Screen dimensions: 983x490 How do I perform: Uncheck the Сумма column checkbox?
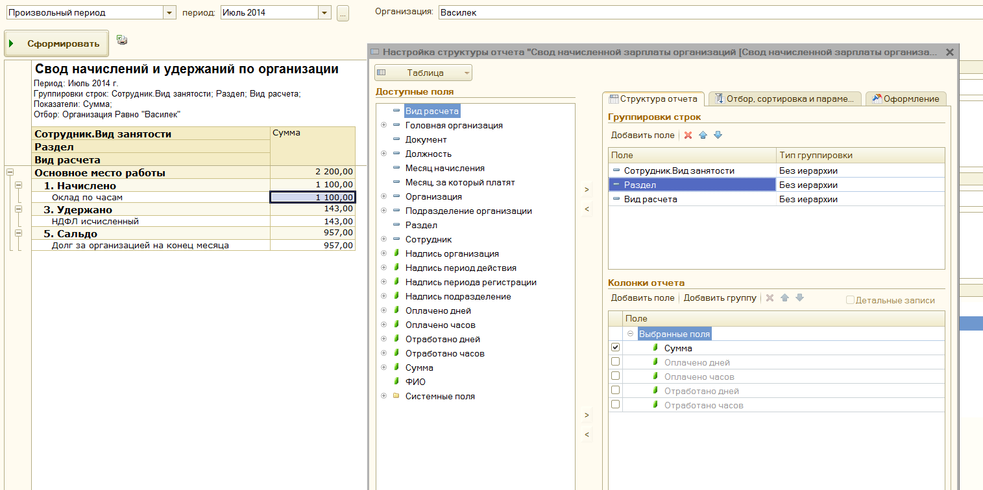(616, 348)
